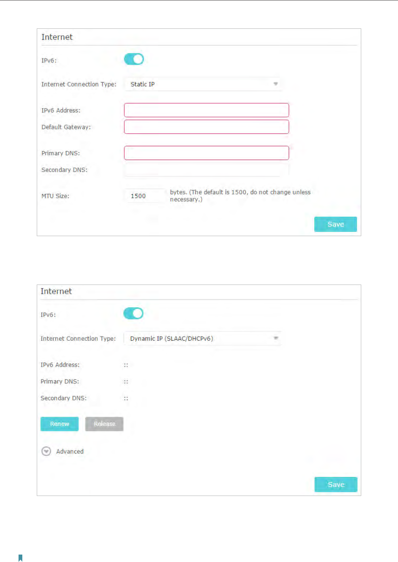Open the Dynamic IP (SLAAC/DHCPv6) dropdown
The height and width of the screenshot is (562, 398).
point(202,338)
